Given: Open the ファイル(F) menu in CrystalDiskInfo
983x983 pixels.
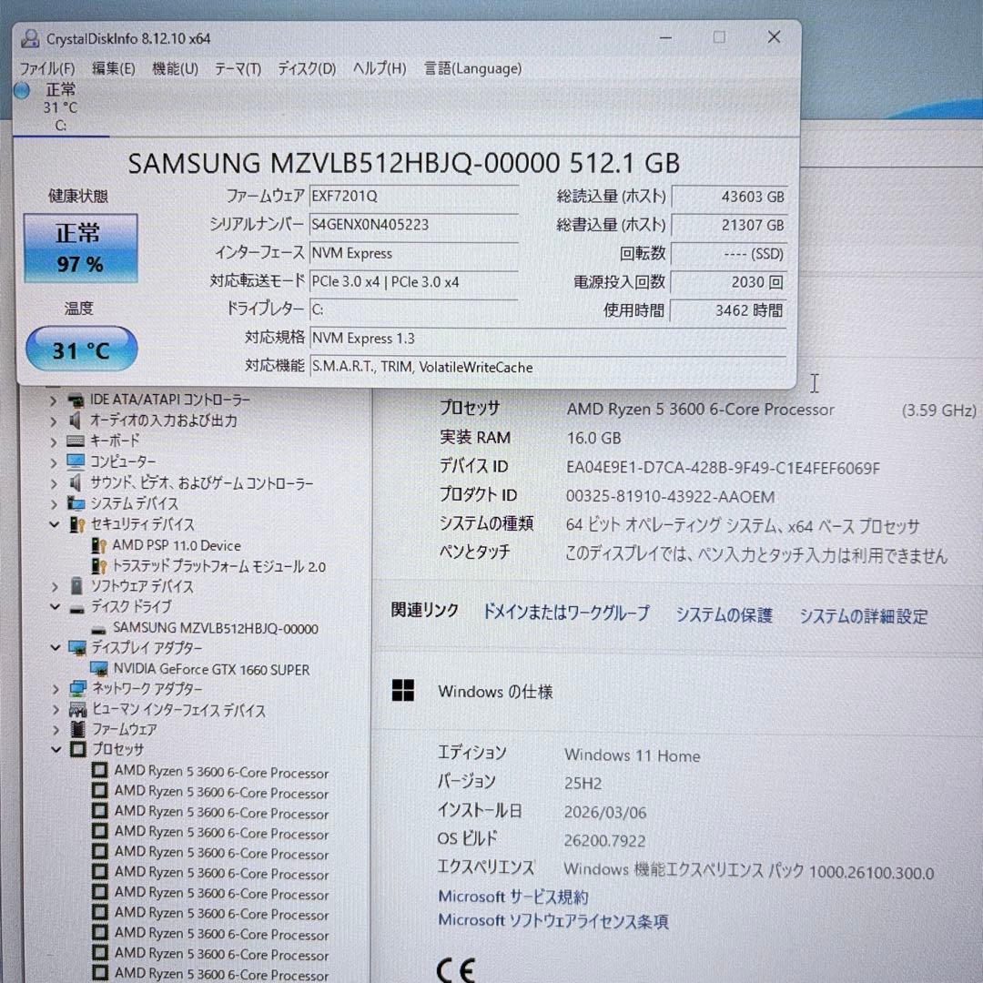Looking at the screenshot, I should point(47,68).
